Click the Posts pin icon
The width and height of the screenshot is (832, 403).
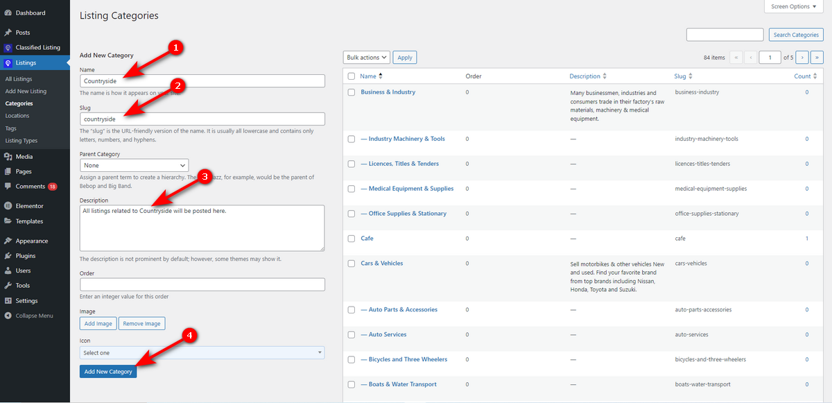click(8, 33)
